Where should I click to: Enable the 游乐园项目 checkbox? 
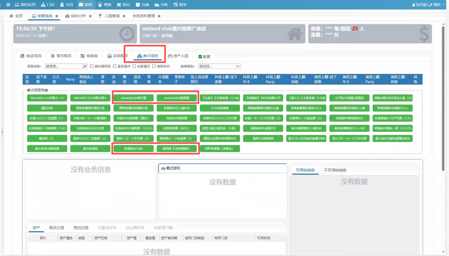(92, 66)
